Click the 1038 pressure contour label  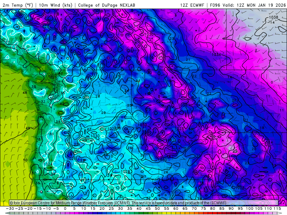click(x=273, y=17)
